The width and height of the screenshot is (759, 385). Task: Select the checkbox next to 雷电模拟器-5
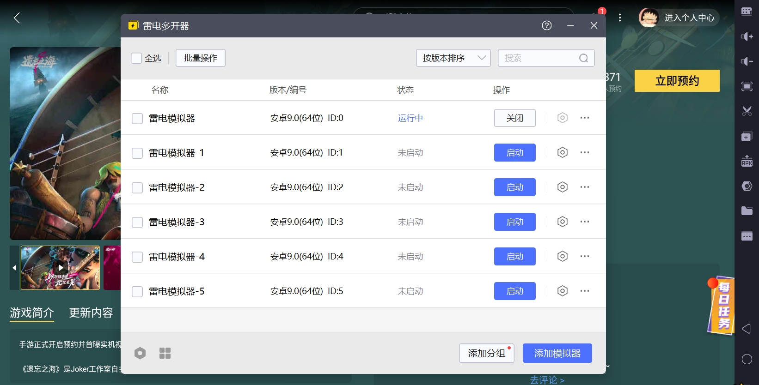[x=137, y=291]
